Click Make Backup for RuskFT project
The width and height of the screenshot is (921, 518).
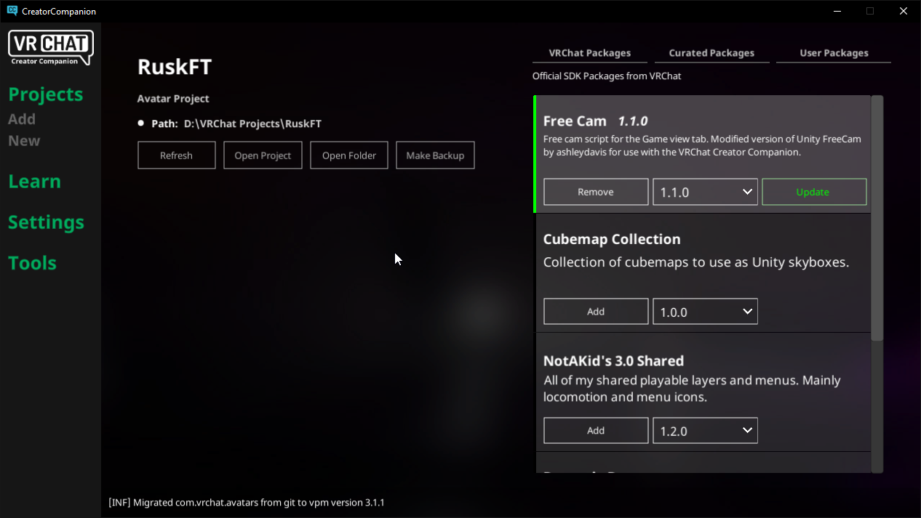(435, 155)
